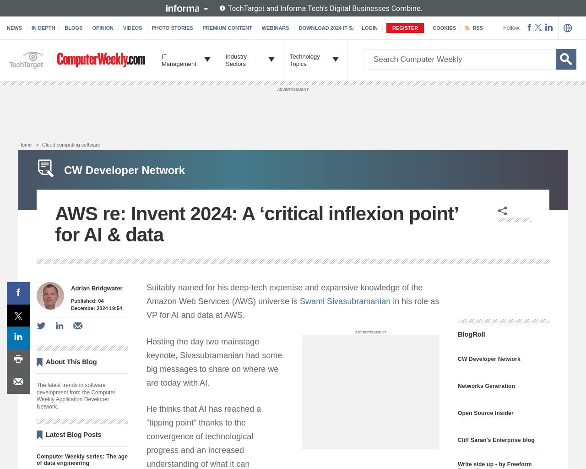Click the Adrian Bridgwater author name

[97, 289]
